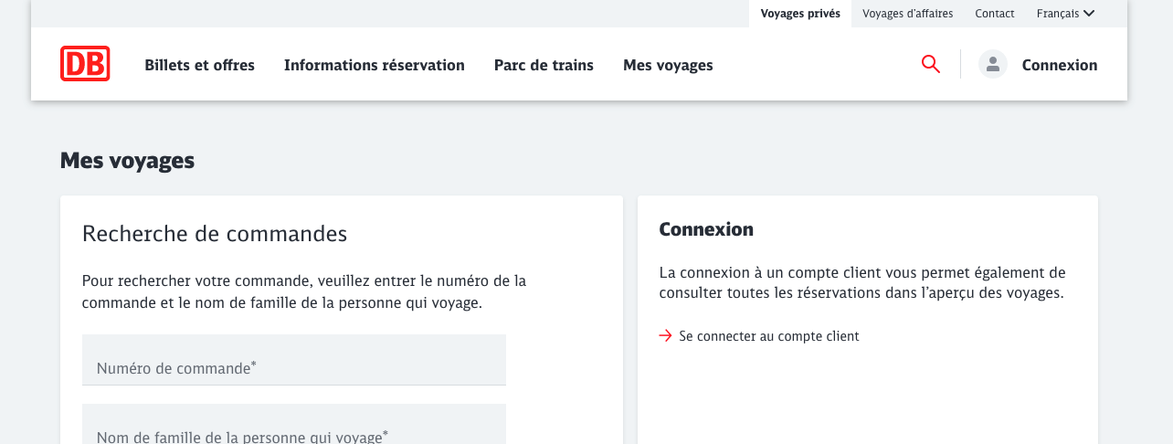
Task: Click the grey user avatar icon
Action: click(x=992, y=64)
